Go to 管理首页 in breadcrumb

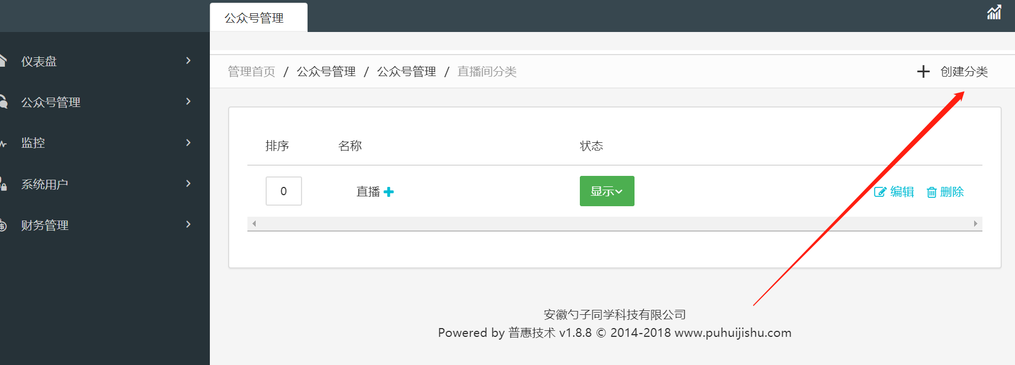pos(251,72)
